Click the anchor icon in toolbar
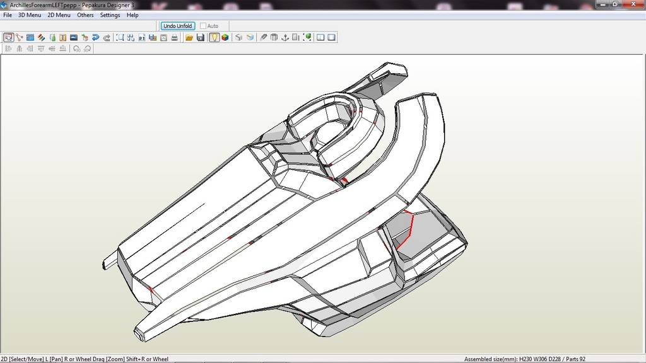Image resolution: width=646 pixels, height=363 pixels. 285,38
